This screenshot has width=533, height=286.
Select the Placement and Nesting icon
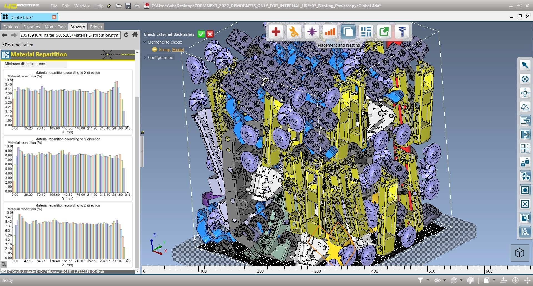tap(348, 32)
